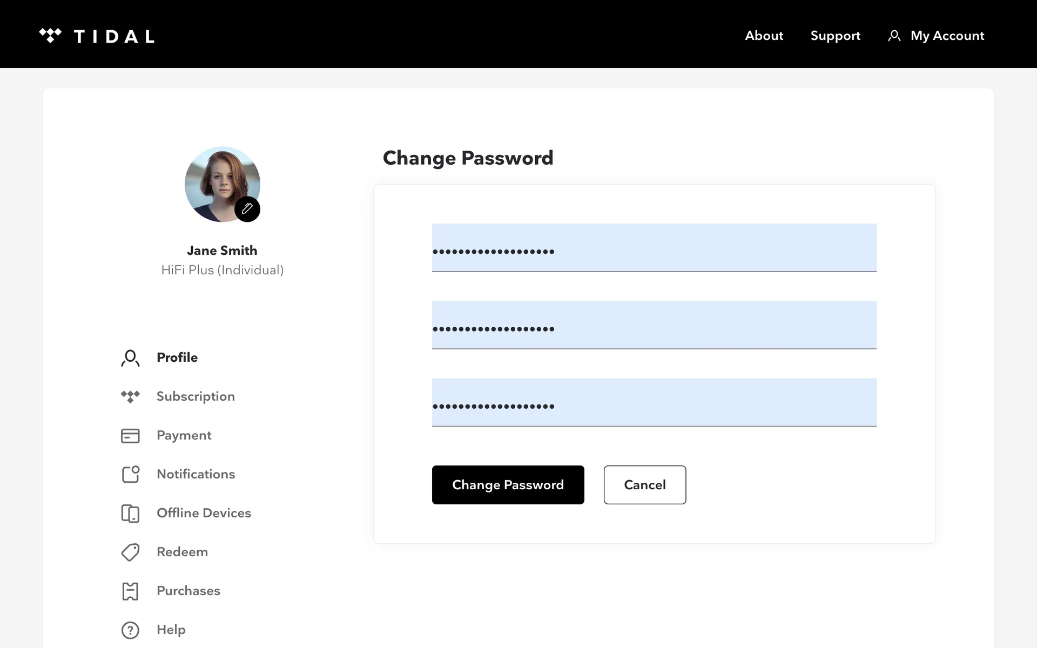
Task: Click the Offline Devices icon
Action: click(x=130, y=513)
